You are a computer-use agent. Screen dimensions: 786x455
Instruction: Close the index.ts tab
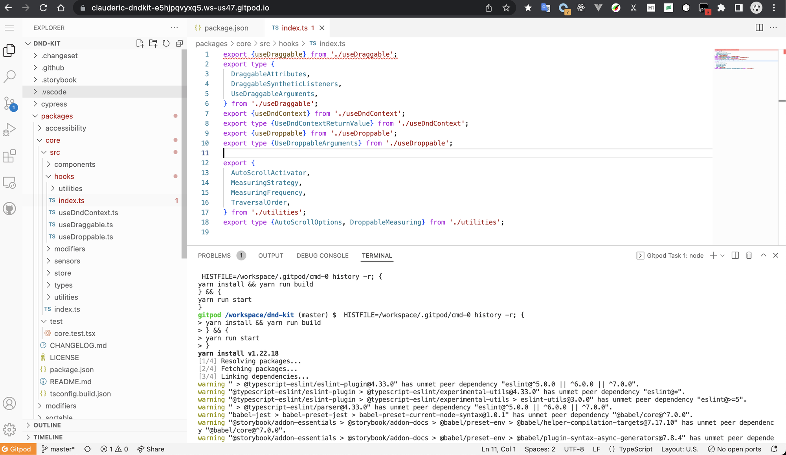[322, 28]
